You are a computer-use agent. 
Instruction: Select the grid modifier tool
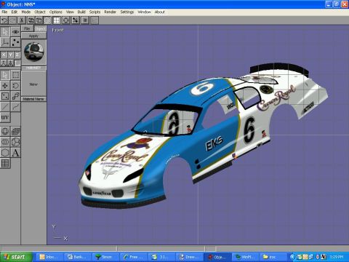pyautogui.click(x=5, y=163)
